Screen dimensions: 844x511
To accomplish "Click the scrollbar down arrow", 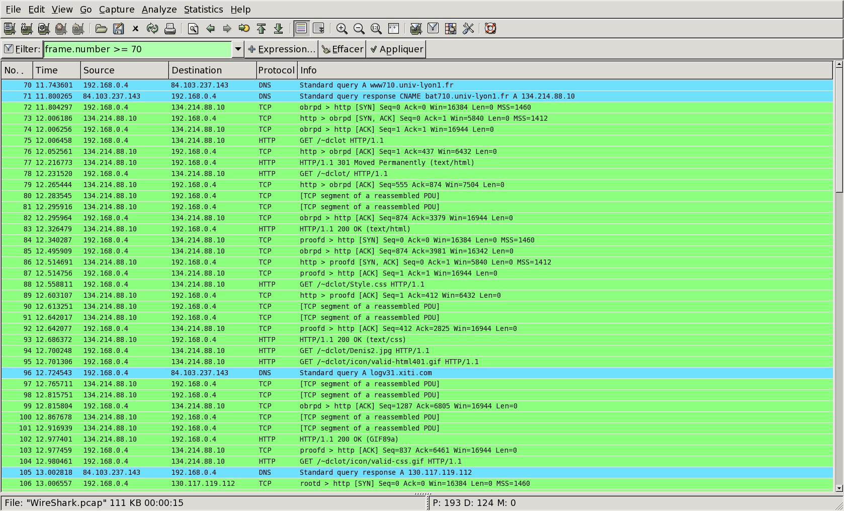I will click(x=838, y=488).
